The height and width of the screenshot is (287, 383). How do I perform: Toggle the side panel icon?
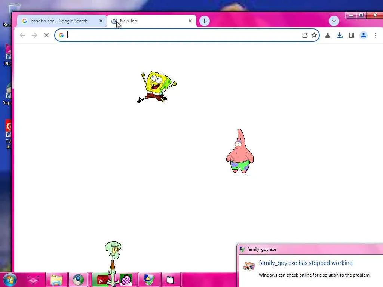[x=352, y=35]
